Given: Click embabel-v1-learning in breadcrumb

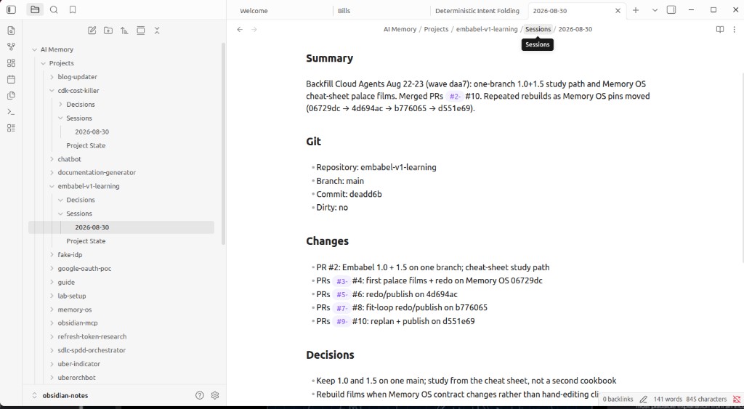Looking at the screenshot, I should [487, 29].
